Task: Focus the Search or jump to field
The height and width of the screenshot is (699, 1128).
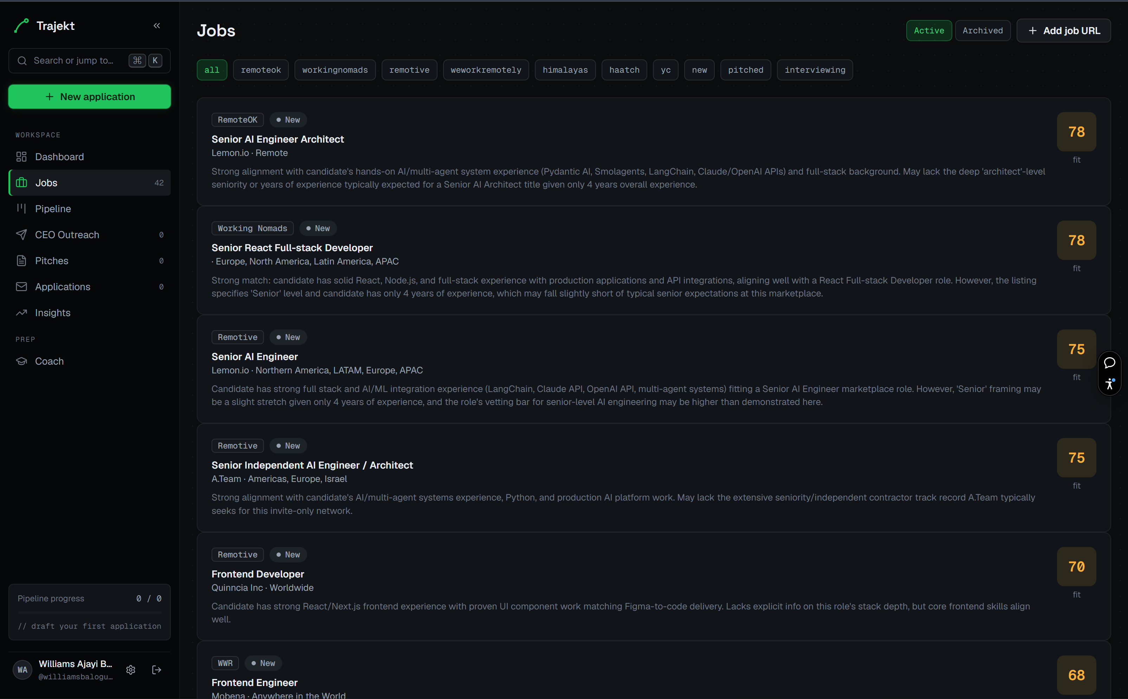Action: (x=90, y=60)
